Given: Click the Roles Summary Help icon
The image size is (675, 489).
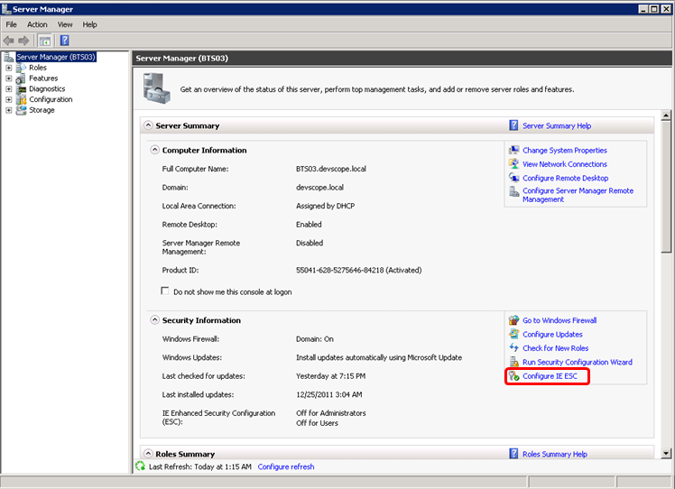Looking at the screenshot, I should (513, 453).
